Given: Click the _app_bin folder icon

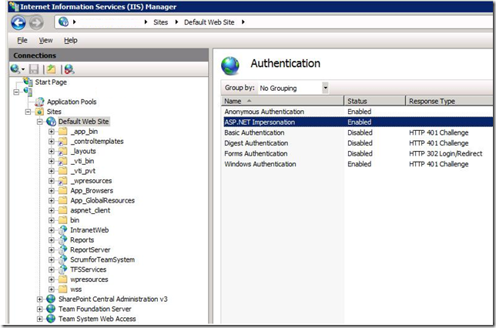Looking at the screenshot, I should 63,131.
